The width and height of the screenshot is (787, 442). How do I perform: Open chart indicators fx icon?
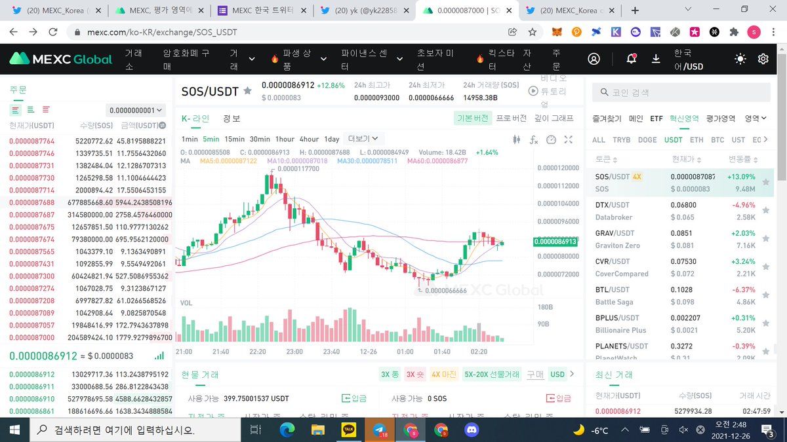(534, 139)
